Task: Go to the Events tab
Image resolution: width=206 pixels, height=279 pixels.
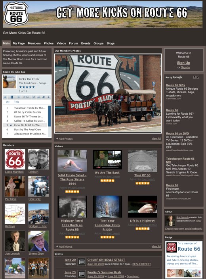Action: (86, 43)
